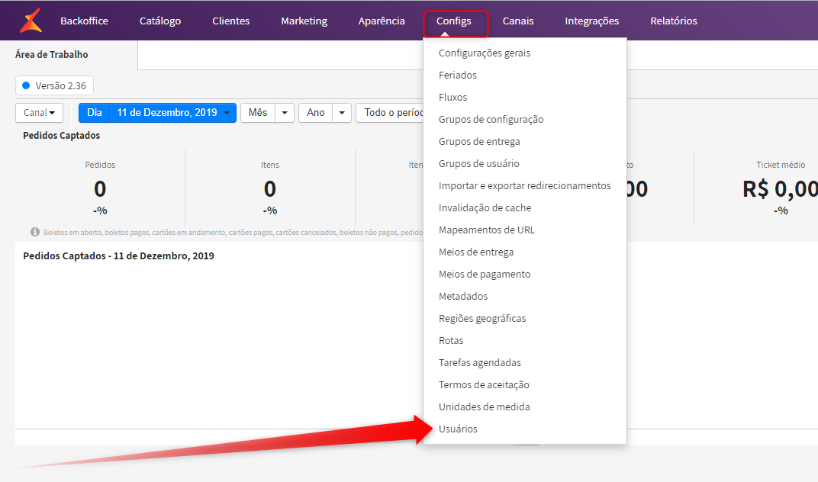Open the Relatórios menu
Viewport: 818px width, 482px height.
(x=674, y=21)
